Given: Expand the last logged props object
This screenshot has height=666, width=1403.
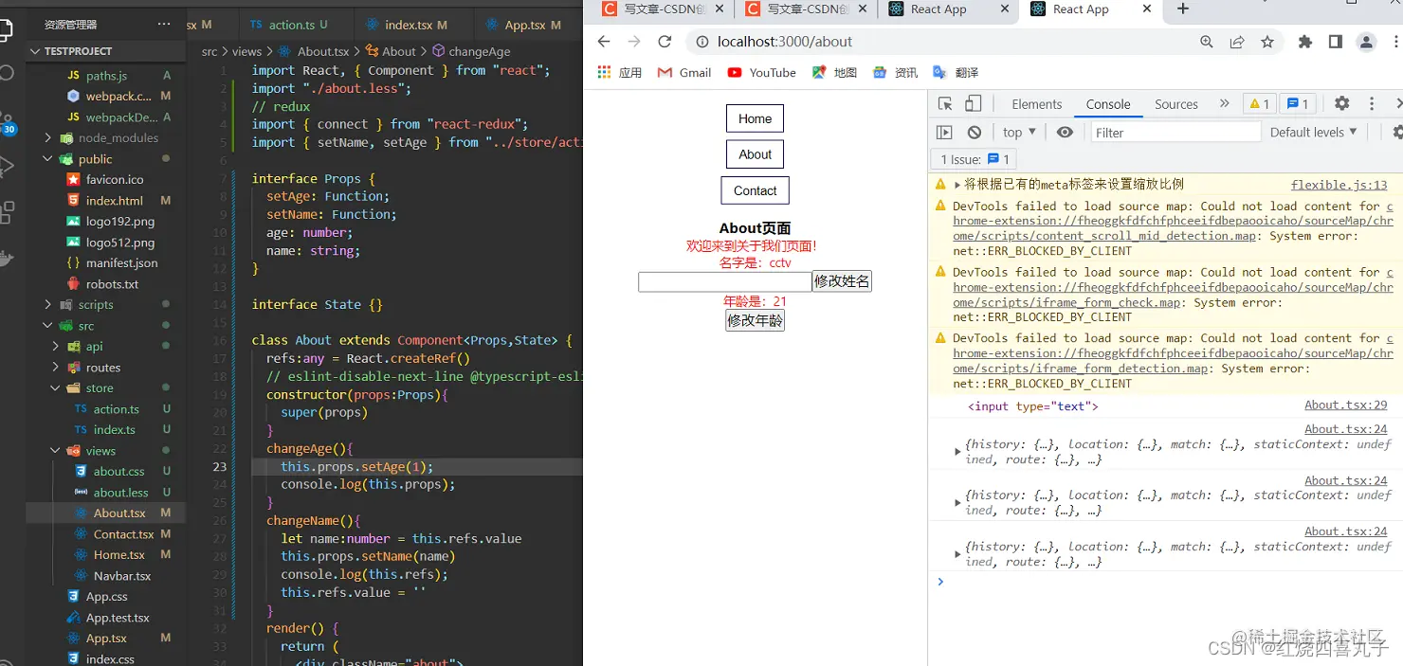Looking at the screenshot, I should [x=957, y=554].
